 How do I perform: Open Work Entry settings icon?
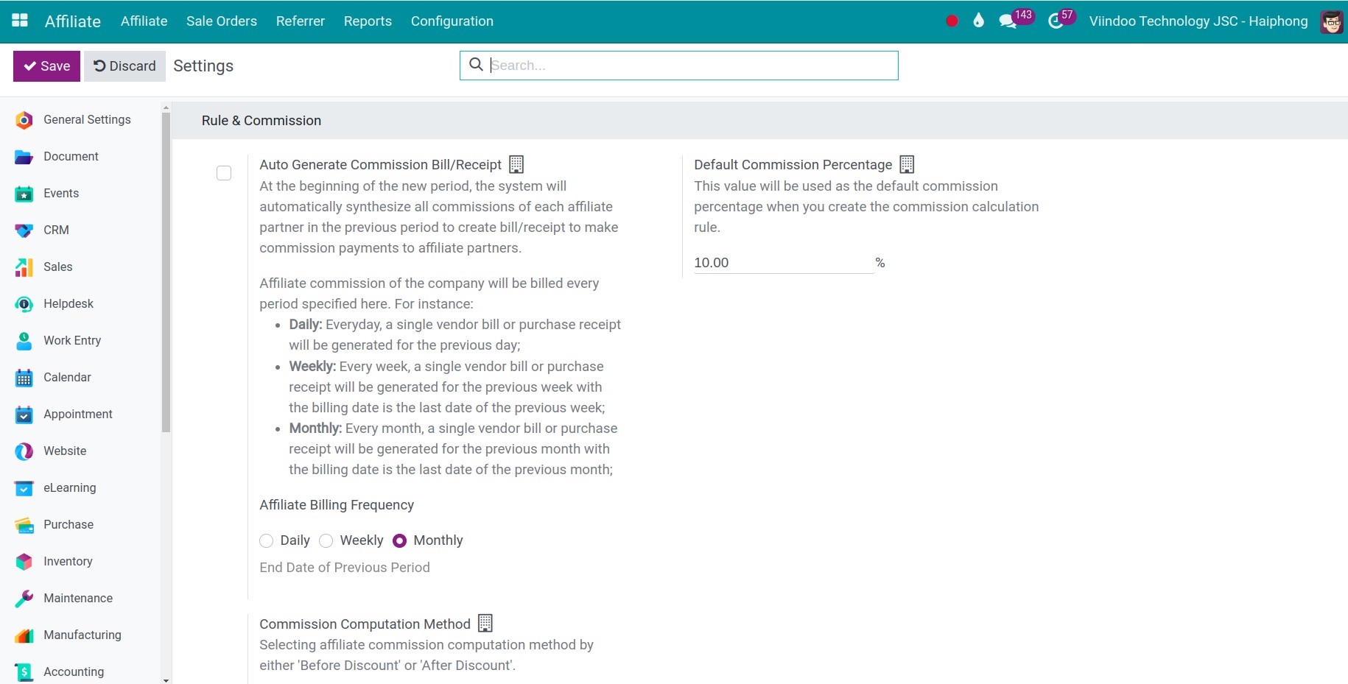(x=24, y=341)
